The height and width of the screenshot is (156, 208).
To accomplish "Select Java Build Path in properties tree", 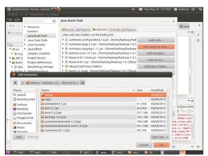I will [40, 36].
